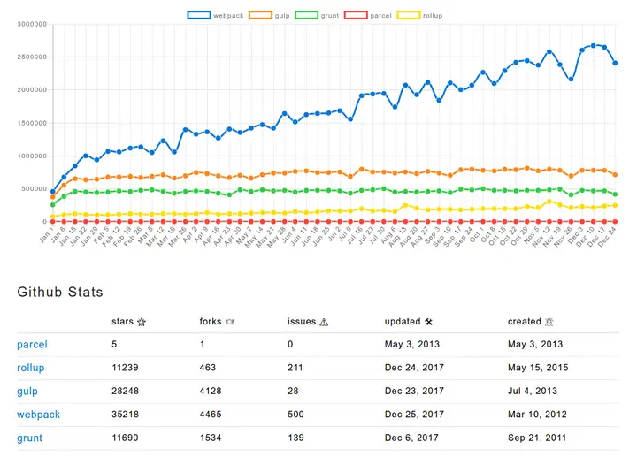Click the forks column header text
Screen dimensions: 637x457
(211, 322)
